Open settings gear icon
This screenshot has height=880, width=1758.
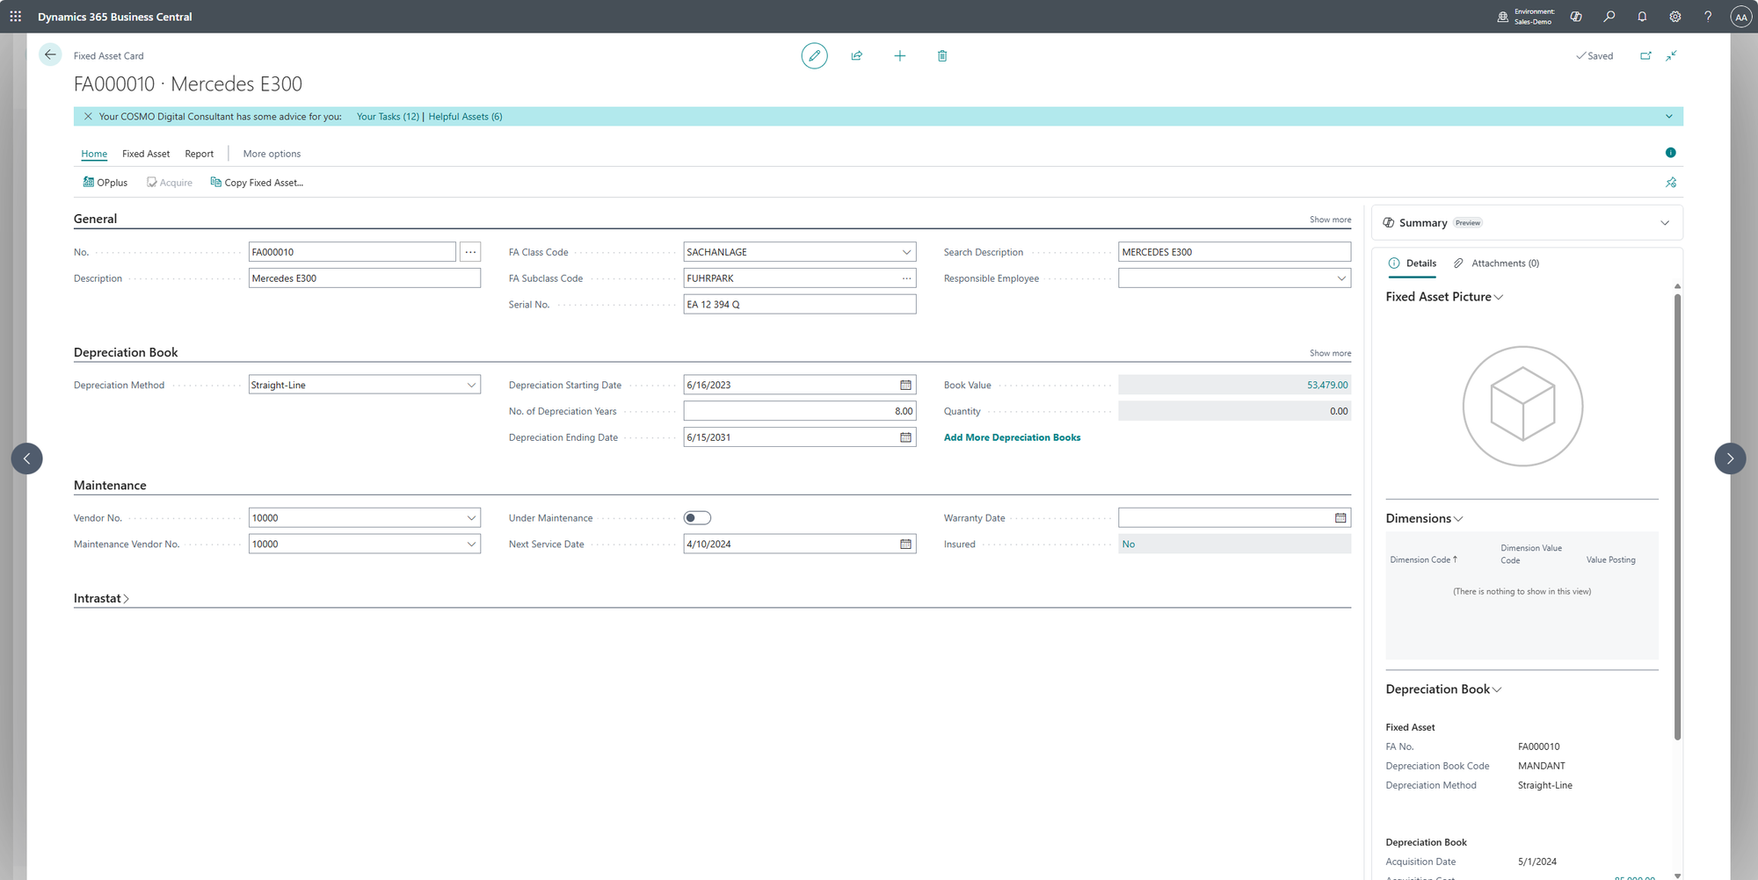coord(1674,17)
